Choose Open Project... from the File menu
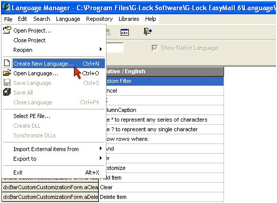This screenshot has height=203, width=277. (x=53, y=31)
